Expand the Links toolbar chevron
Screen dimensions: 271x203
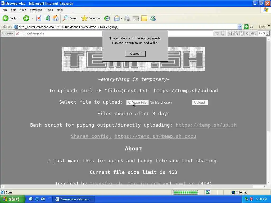pyautogui.click(x=269, y=26)
